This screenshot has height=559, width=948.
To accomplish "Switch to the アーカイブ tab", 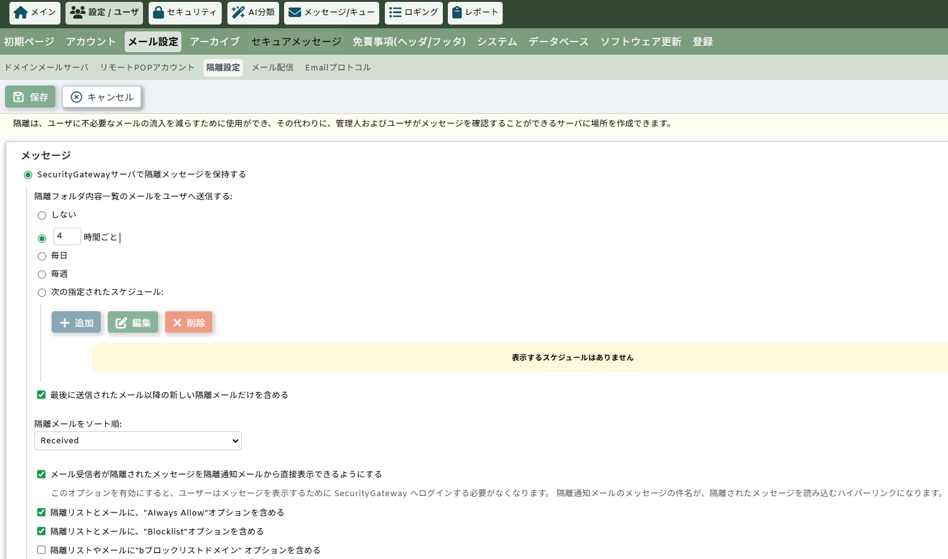I will (x=215, y=42).
